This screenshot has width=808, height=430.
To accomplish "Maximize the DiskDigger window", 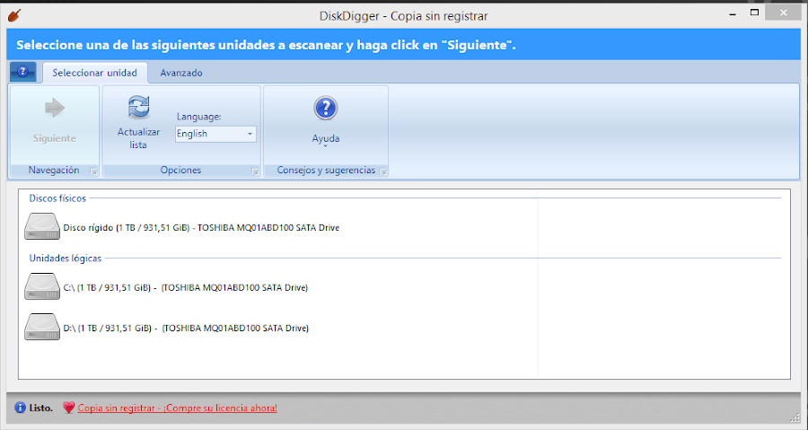I will pos(754,13).
